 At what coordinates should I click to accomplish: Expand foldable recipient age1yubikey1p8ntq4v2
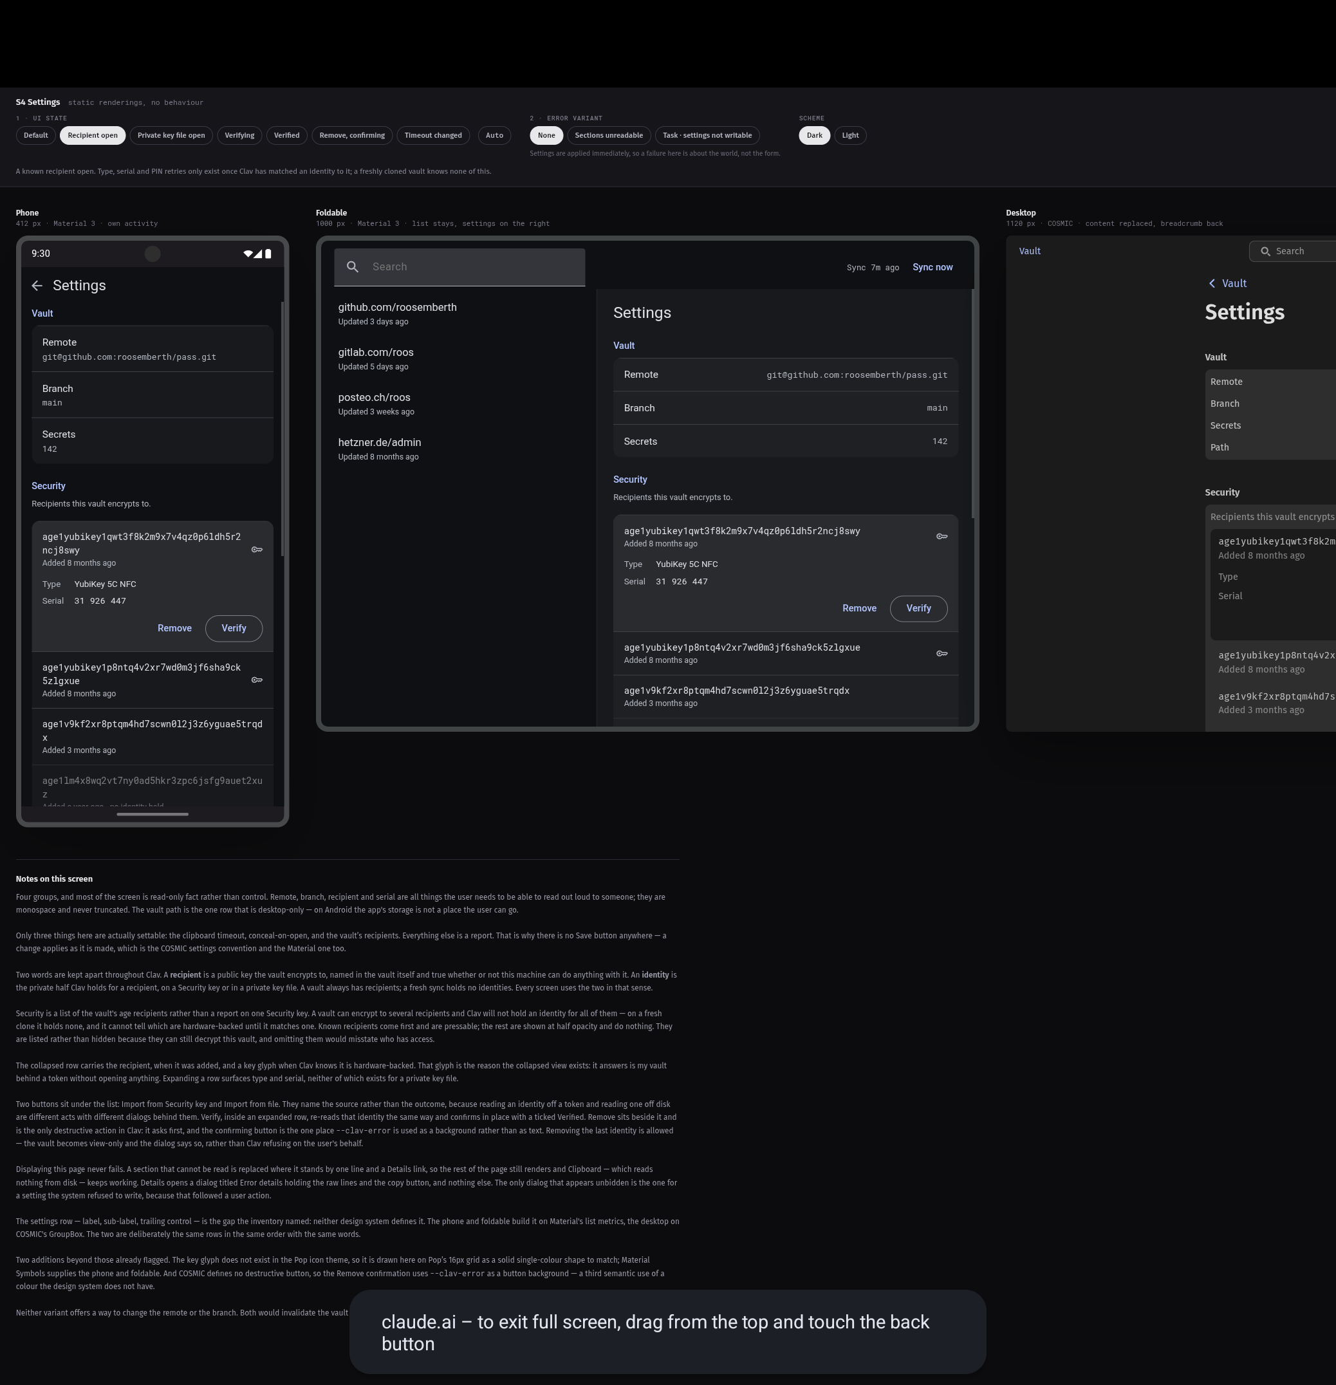point(785,654)
